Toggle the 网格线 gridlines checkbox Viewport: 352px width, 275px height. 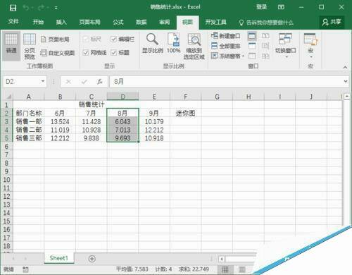pyautogui.click(x=86, y=53)
